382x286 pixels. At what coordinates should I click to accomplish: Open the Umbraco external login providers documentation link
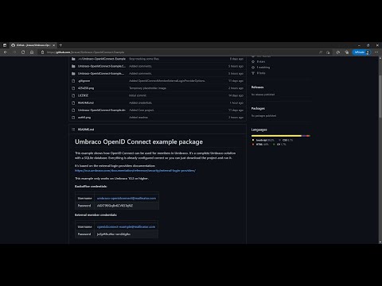[x=135, y=171]
